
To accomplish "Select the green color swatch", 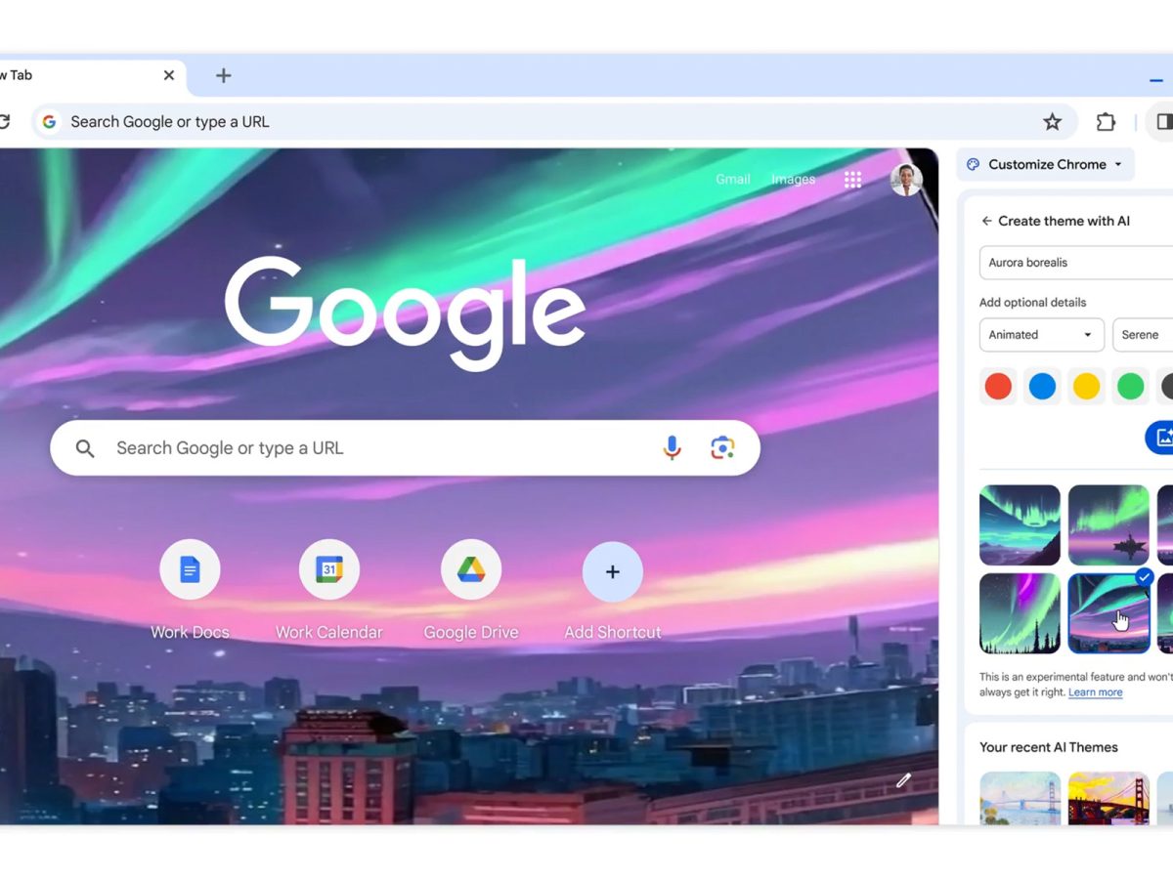I will [1131, 386].
